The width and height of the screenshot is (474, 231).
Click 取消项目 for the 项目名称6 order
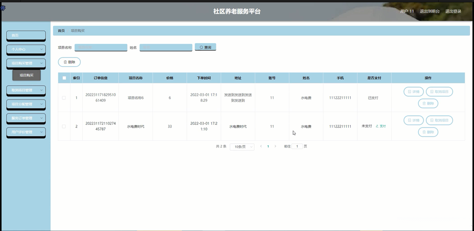point(439,92)
